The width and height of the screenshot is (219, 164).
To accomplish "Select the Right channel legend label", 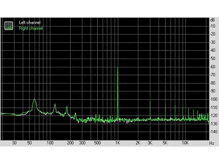I will click(x=31, y=28).
